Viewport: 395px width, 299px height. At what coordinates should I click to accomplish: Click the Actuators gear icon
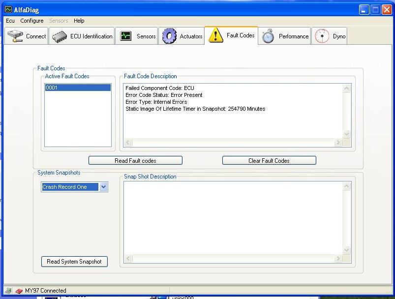tap(169, 36)
